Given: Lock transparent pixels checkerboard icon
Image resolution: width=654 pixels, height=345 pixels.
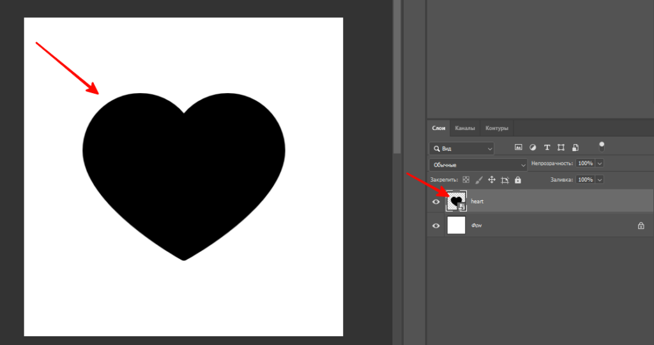Looking at the screenshot, I should point(466,180).
